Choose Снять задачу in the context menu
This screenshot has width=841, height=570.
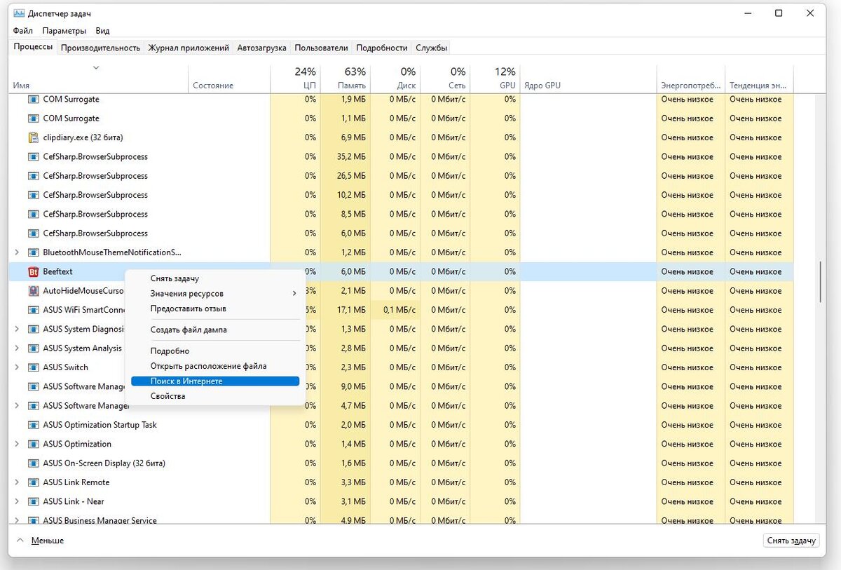pyautogui.click(x=215, y=278)
